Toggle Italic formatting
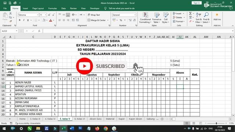 pyautogui.click(x=23, y=20)
